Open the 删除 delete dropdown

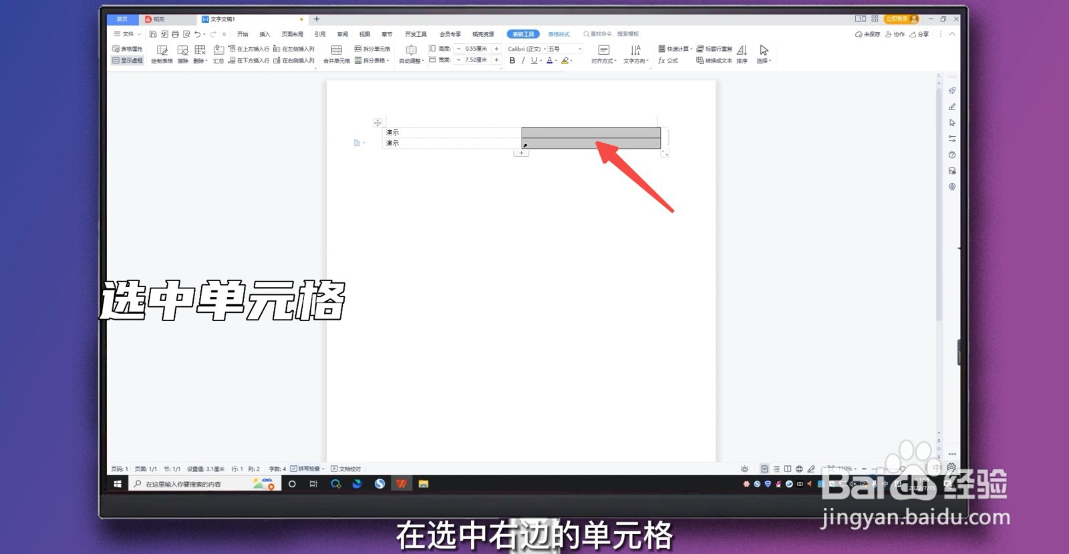200,54
